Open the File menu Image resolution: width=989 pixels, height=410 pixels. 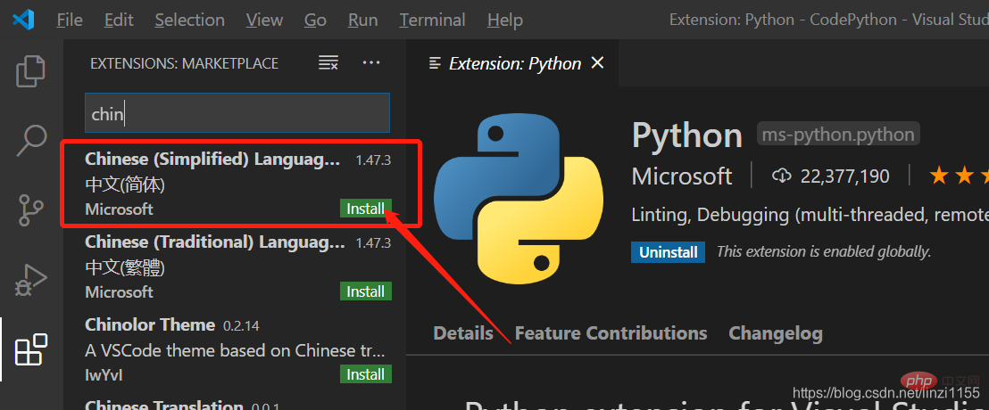click(x=70, y=20)
